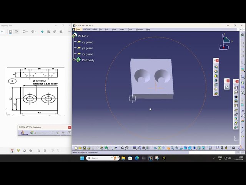This screenshot has width=246, height=185.
Task: Select xy plane in specification tree
Action: [88, 42]
